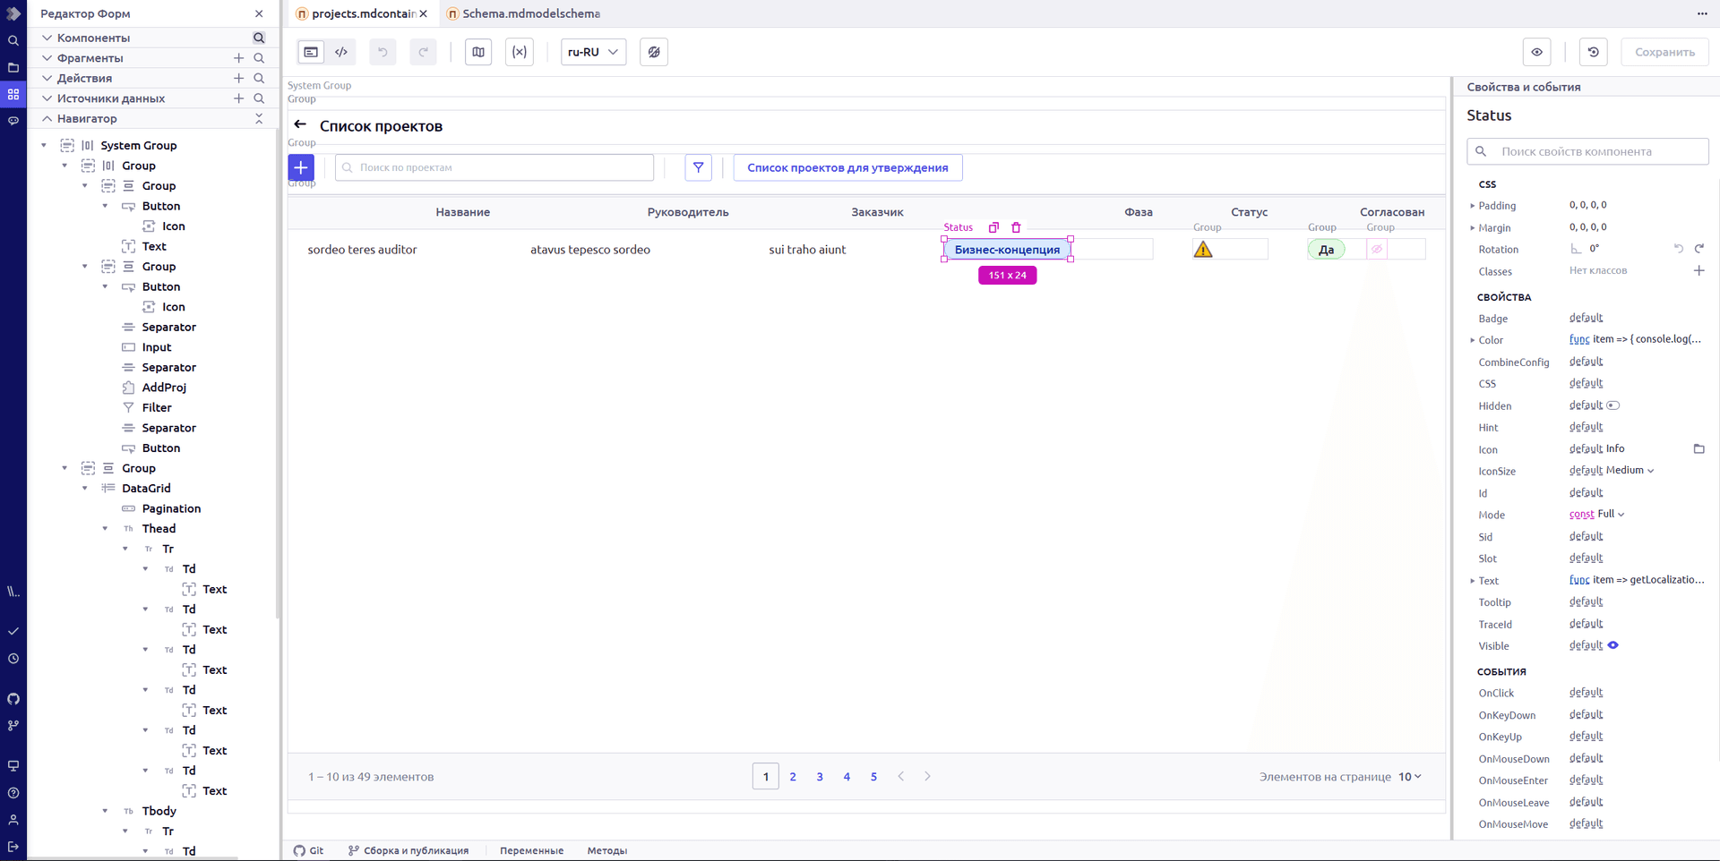Open the help question icon in the left sidebar
This screenshot has width=1720, height=861.
click(x=13, y=793)
